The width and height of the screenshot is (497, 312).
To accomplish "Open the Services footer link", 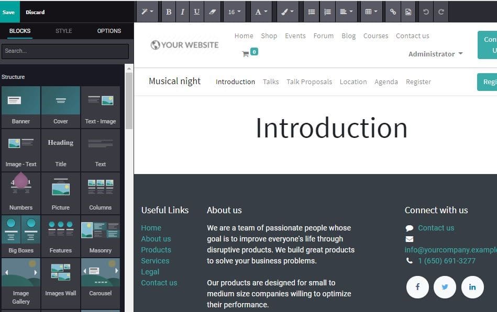I will click(155, 261).
